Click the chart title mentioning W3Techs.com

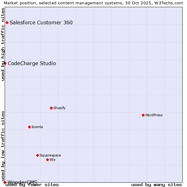pos(93,3)
